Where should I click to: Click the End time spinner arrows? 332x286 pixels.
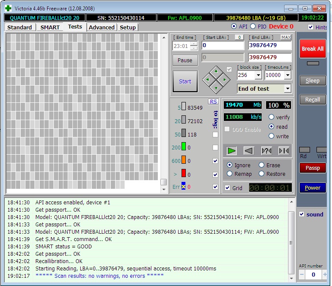[x=194, y=46]
